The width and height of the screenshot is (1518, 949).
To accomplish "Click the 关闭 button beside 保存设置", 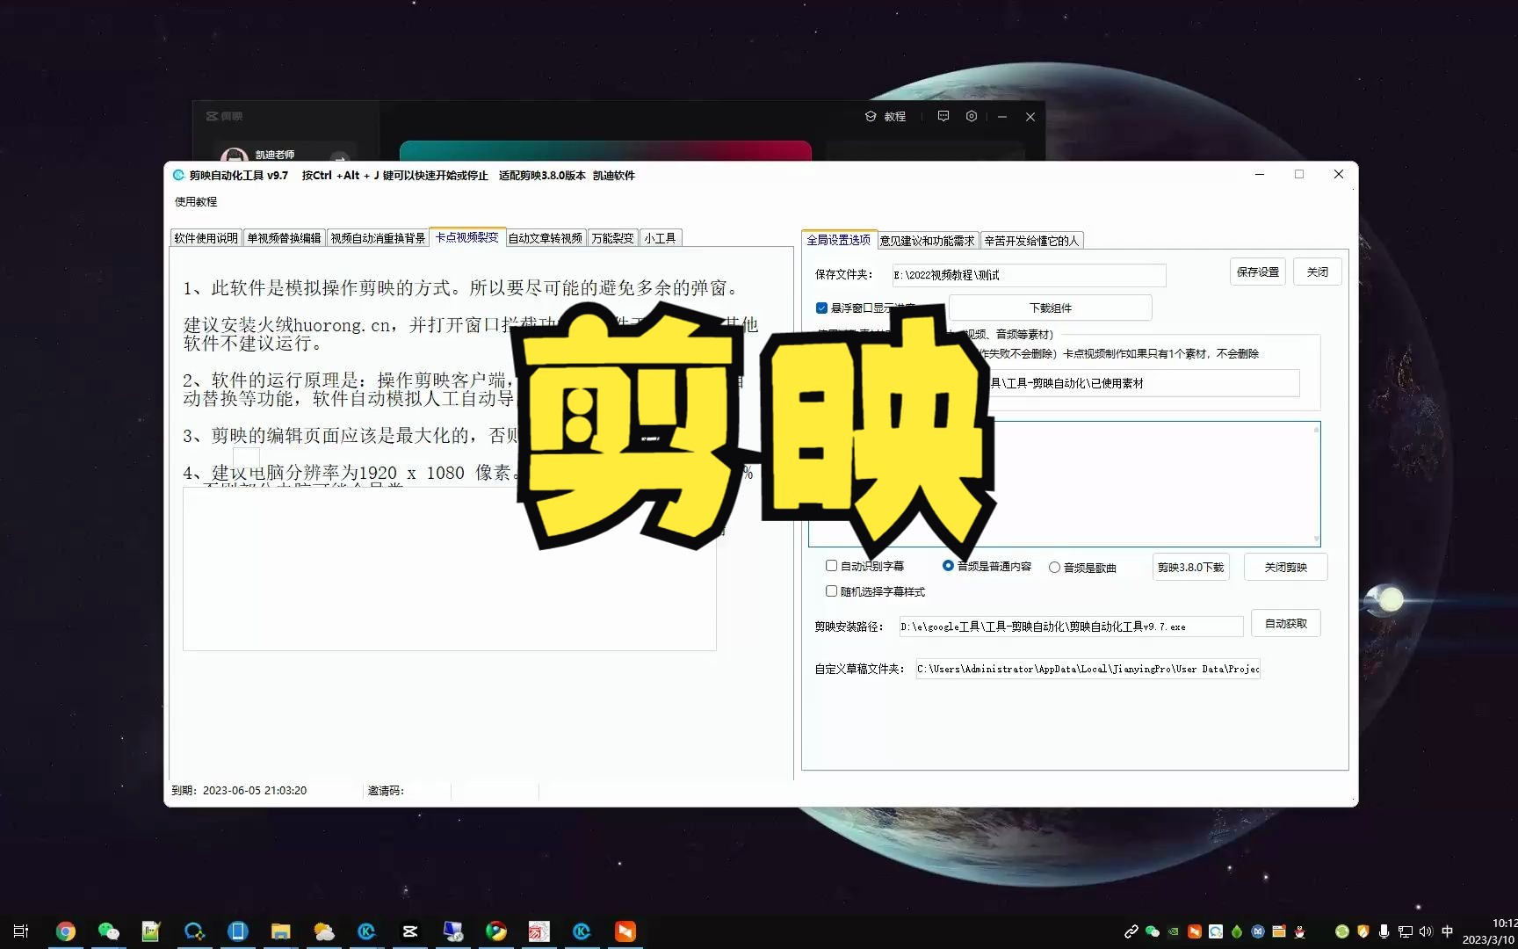I will [1318, 272].
